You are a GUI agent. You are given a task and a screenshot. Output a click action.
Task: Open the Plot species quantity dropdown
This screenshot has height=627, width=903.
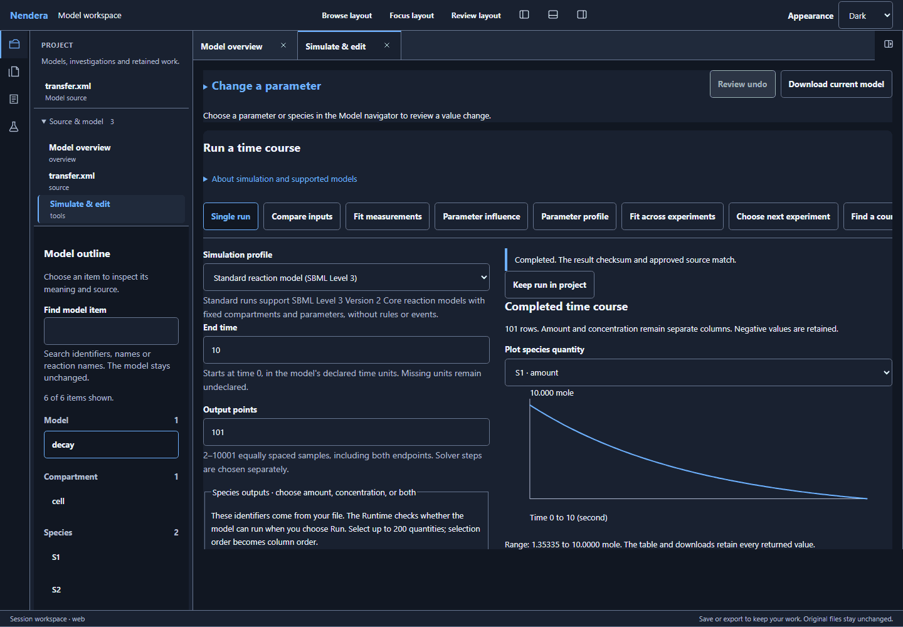pyautogui.click(x=698, y=372)
